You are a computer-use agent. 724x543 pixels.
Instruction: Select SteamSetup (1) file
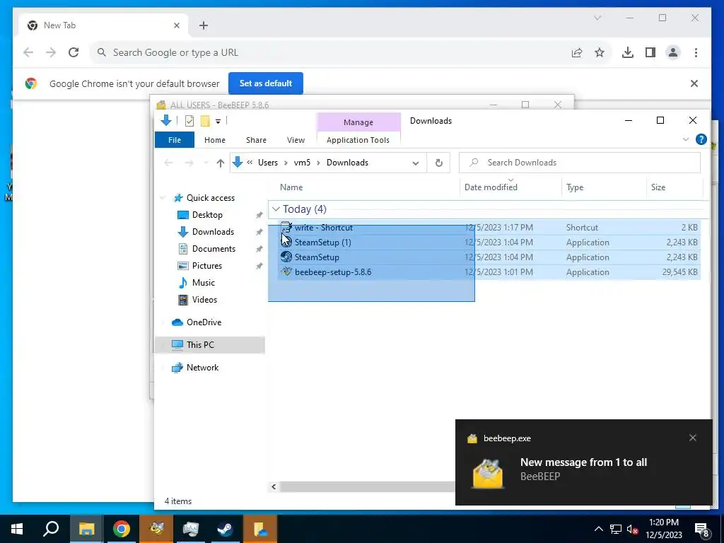click(322, 243)
